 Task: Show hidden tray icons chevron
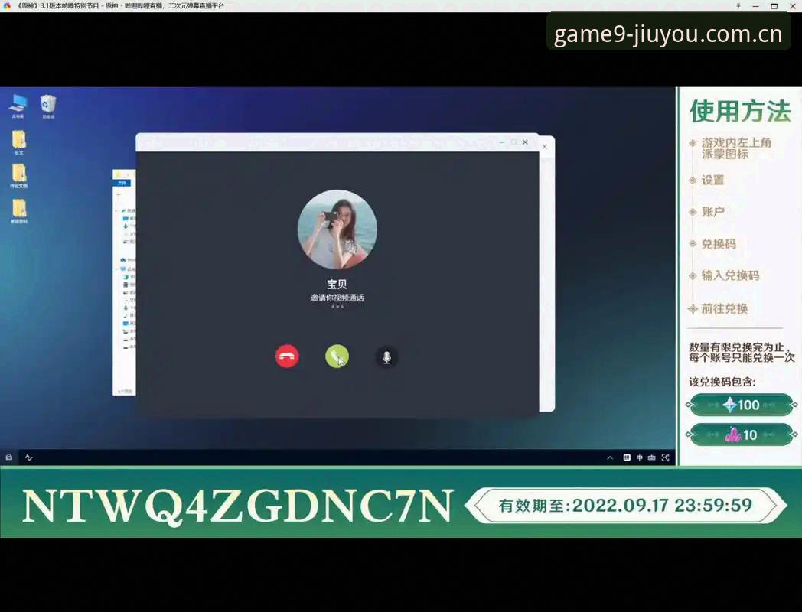point(610,457)
